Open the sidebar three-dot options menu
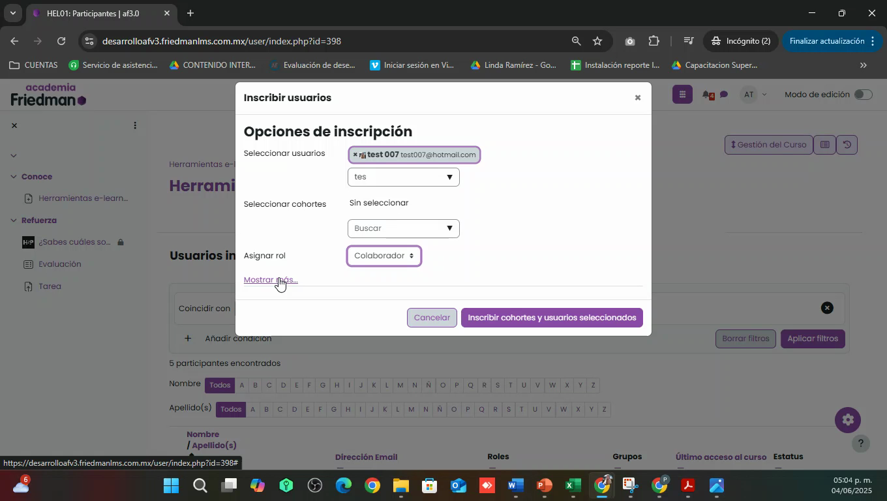 click(x=135, y=126)
